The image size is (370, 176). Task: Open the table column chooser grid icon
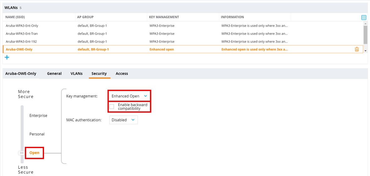[364, 18]
